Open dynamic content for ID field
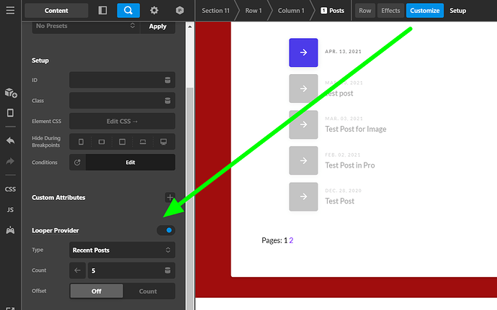497x310 pixels. coord(168,80)
